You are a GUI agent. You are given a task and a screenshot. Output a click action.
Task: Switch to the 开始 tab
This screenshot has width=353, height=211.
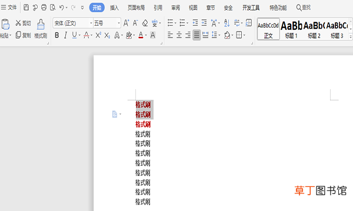tap(97, 8)
